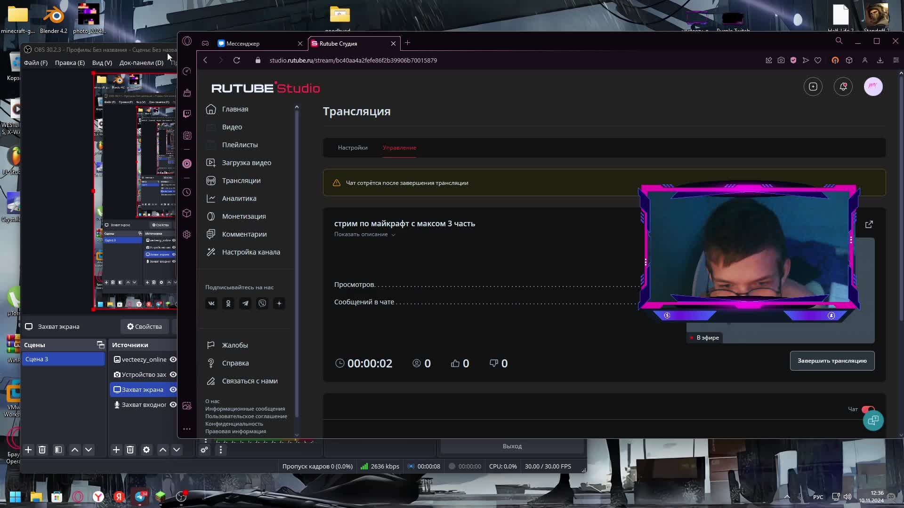
Task: Click OBS Свойства button
Action: (x=144, y=326)
